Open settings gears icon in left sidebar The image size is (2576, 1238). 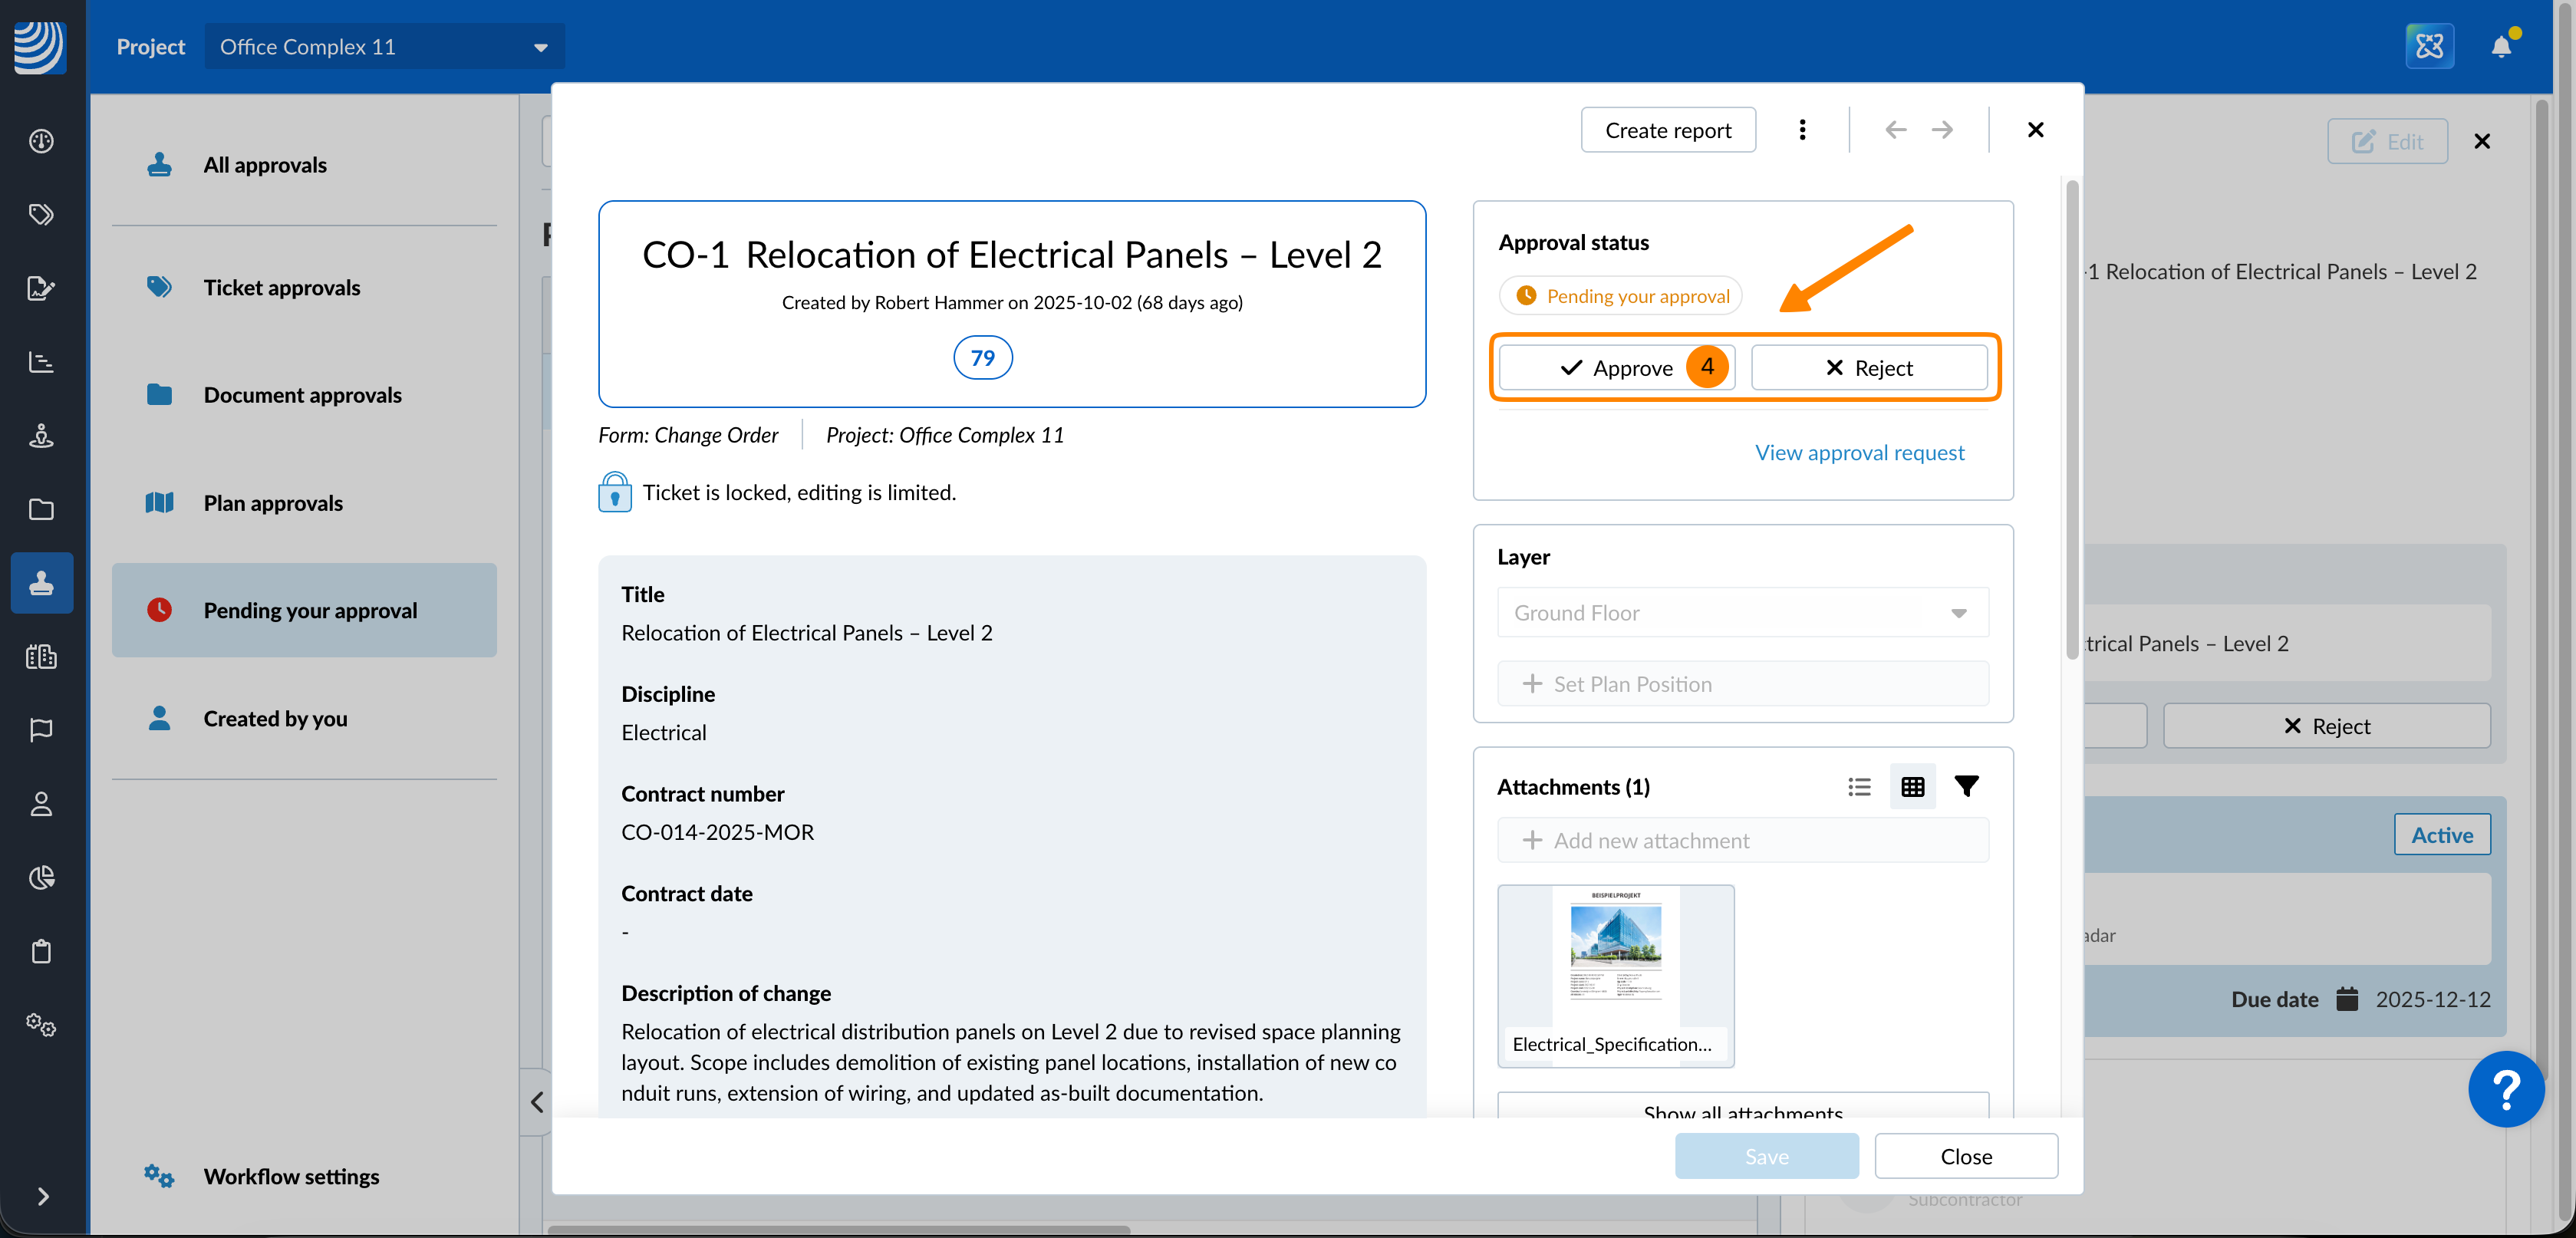click(41, 1024)
